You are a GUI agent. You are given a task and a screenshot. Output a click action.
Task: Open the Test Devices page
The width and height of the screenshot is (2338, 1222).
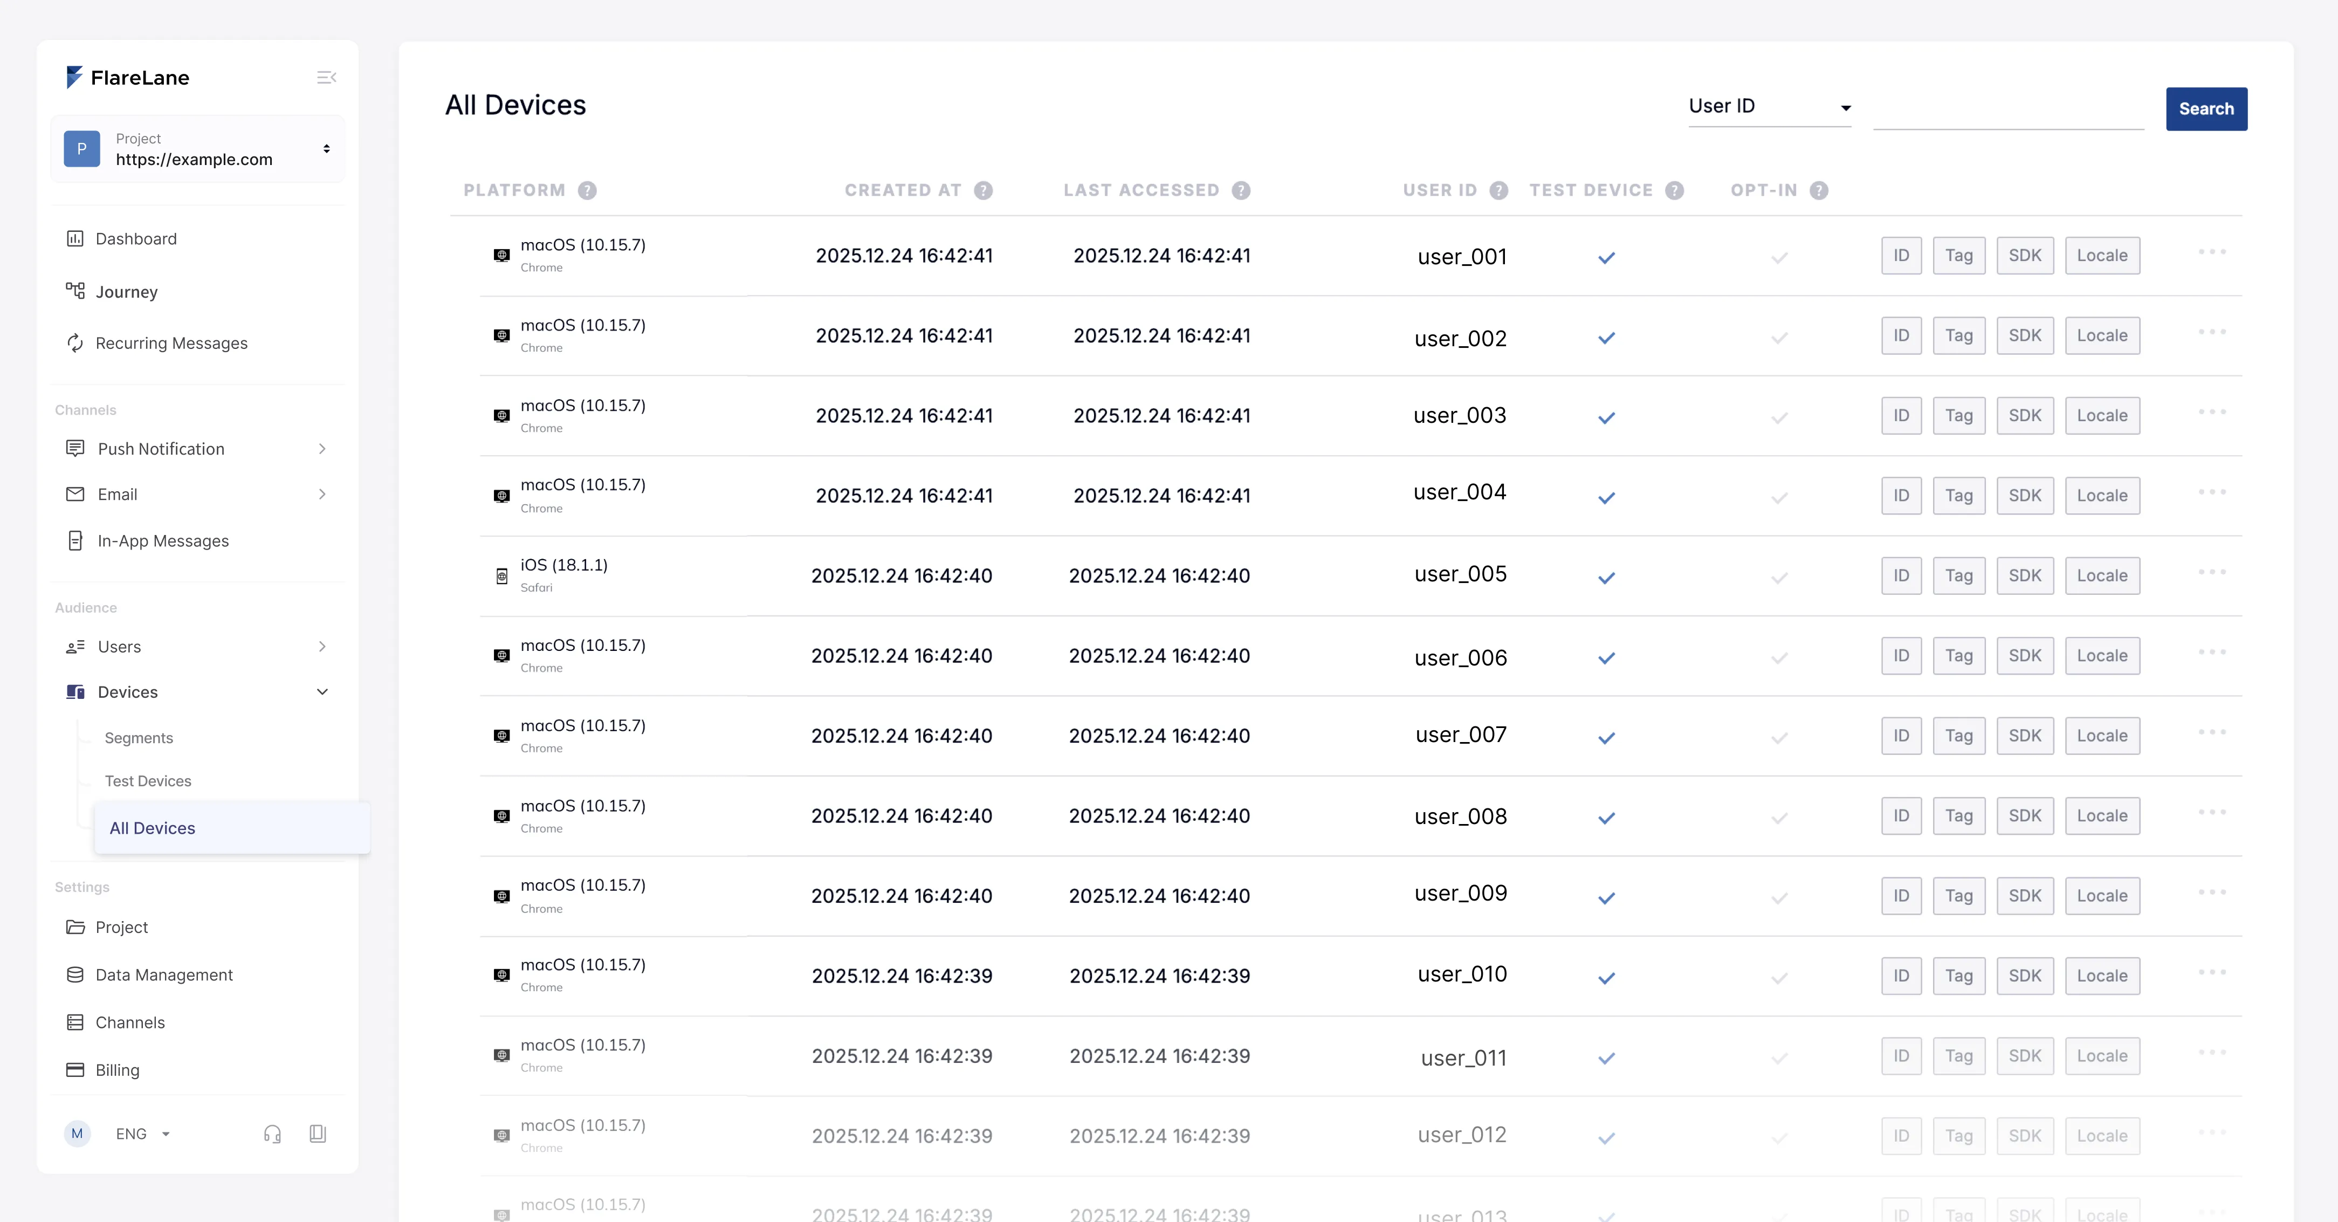click(x=148, y=781)
